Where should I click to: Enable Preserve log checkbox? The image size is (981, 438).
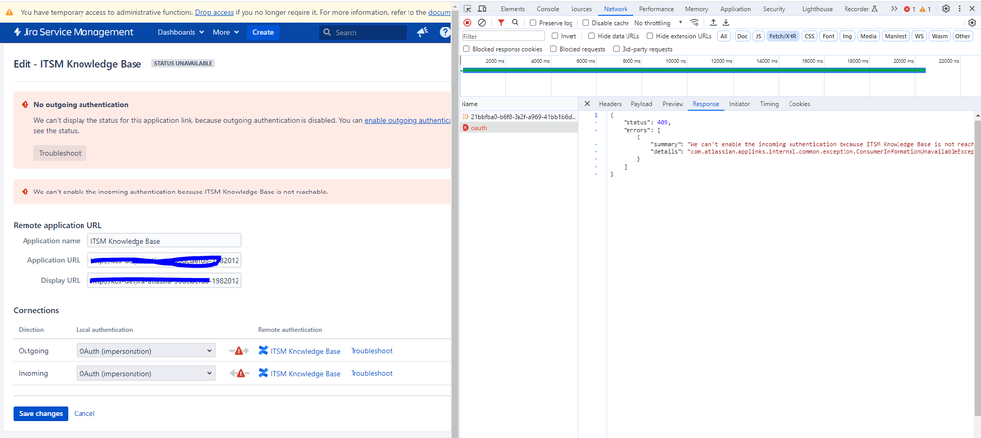coord(533,22)
